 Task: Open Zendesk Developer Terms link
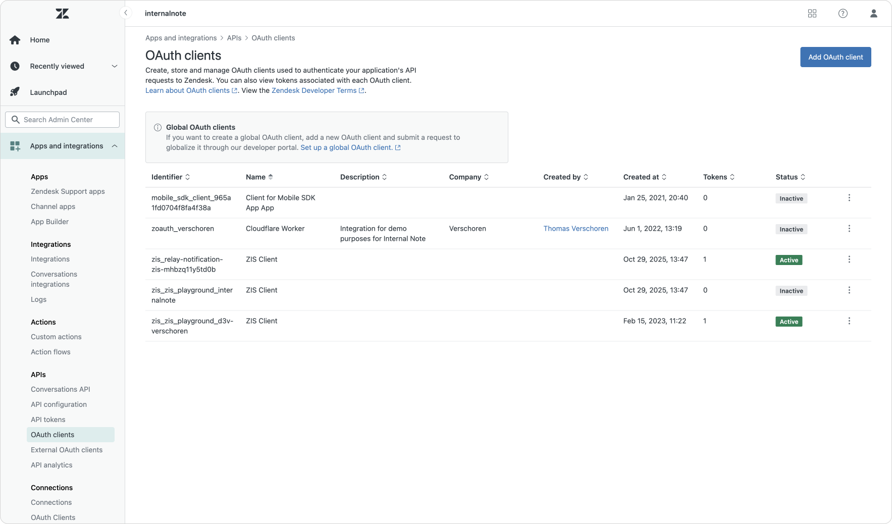(x=318, y=90)
